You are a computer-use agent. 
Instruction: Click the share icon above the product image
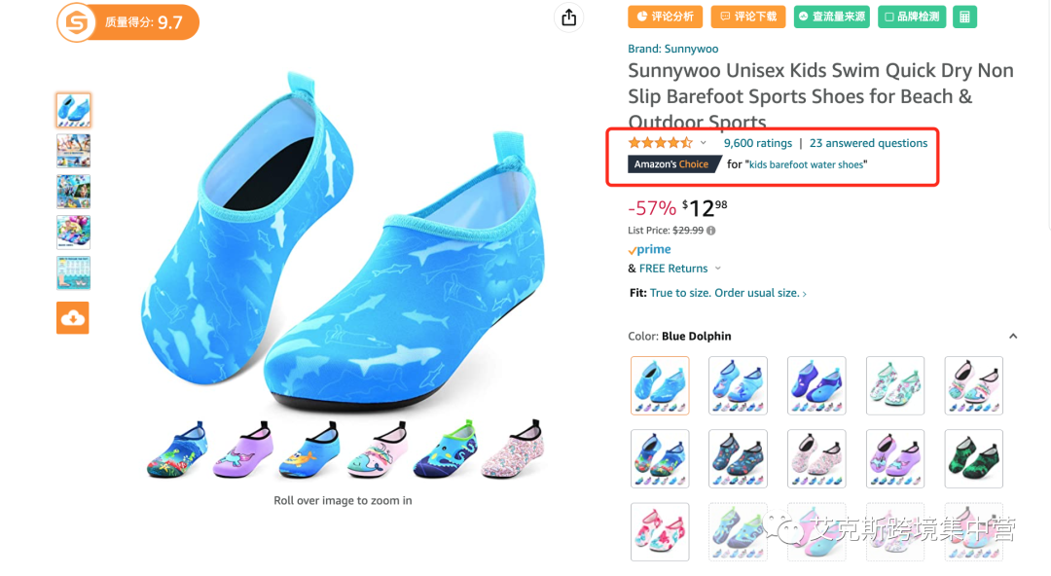click(569, 18)
